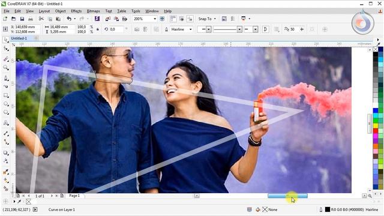Go to the previous page arrow
Screen dimensions: 384x216
click(x=29, y=196)
